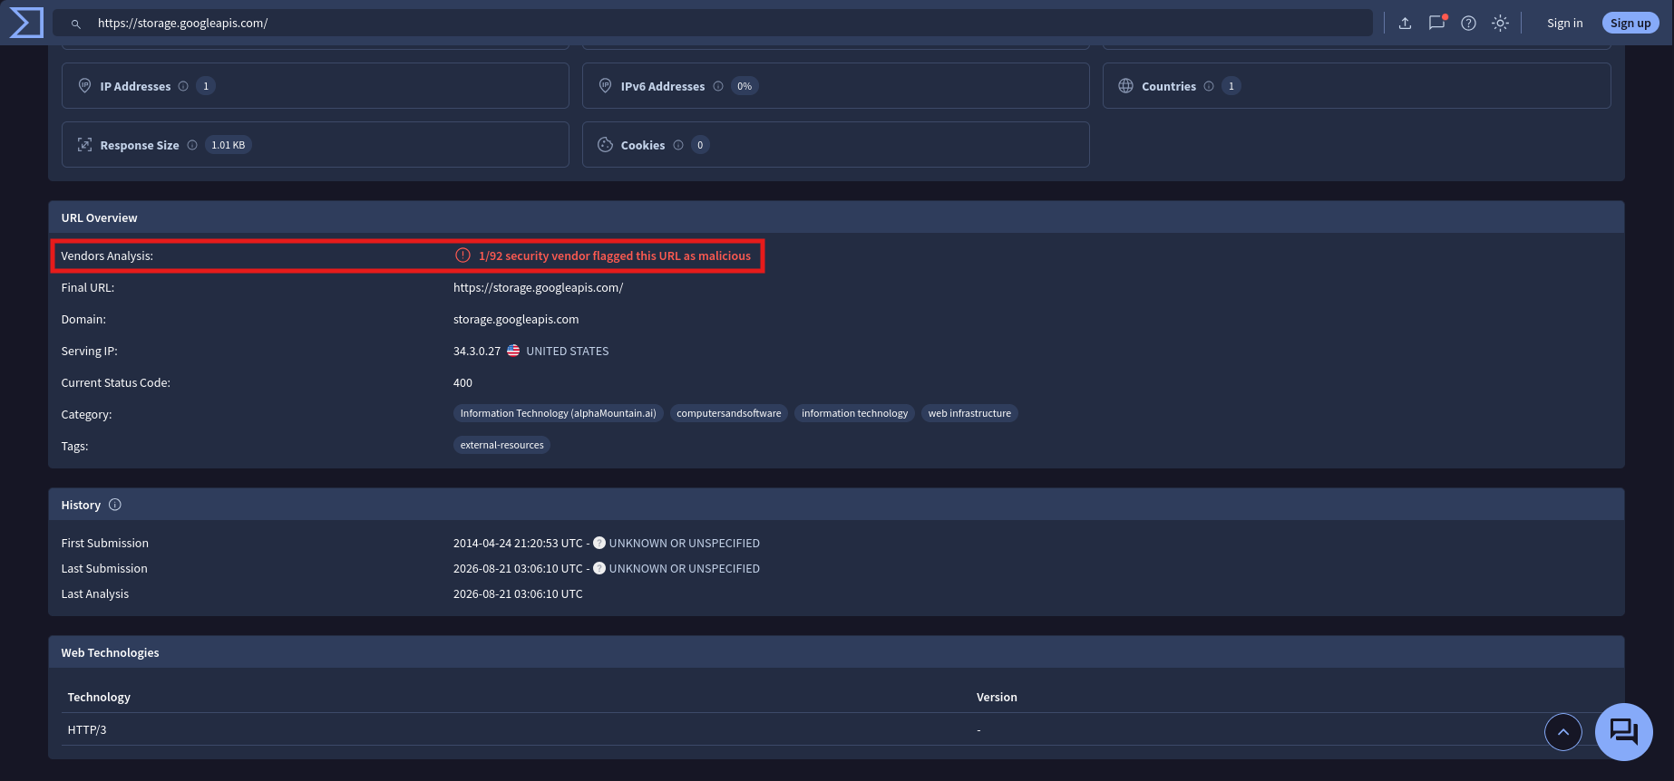
Task: Open the help question mark icon
Action: 1468,24
